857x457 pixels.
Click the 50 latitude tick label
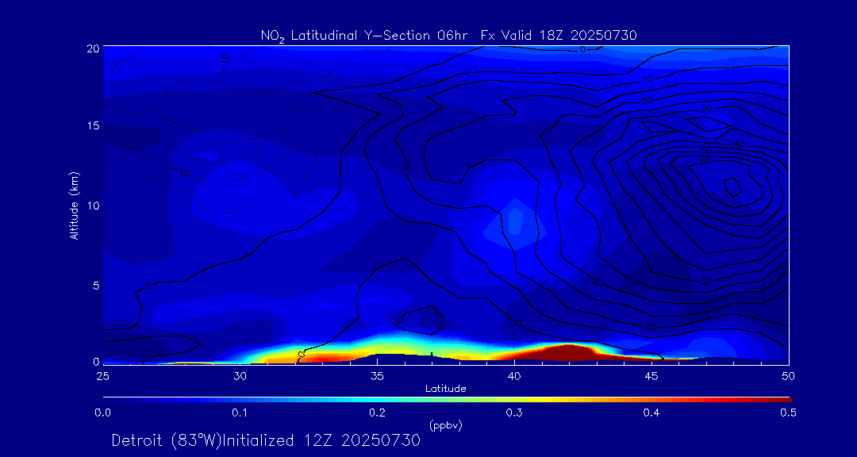(788, 374)
